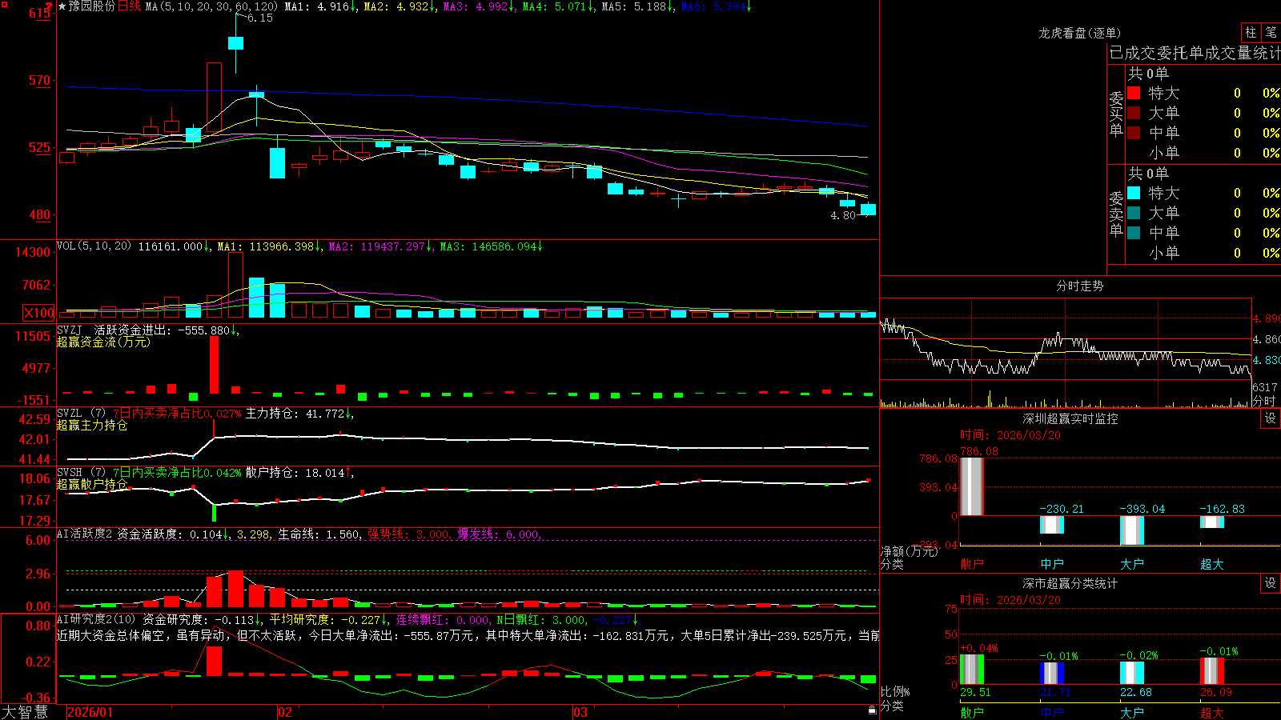Select the AI研究度2(10) indicator label
Image resolution: width=1281 pixels, height=720 pixels.
(x=97, y=619)
